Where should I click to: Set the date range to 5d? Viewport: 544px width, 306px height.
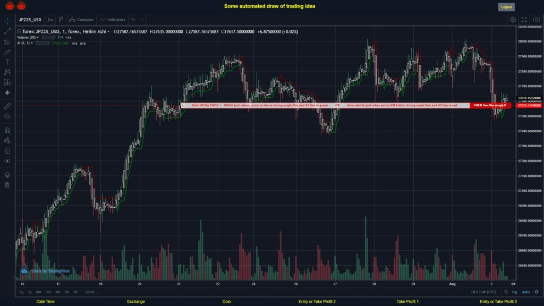coord(66,292)
